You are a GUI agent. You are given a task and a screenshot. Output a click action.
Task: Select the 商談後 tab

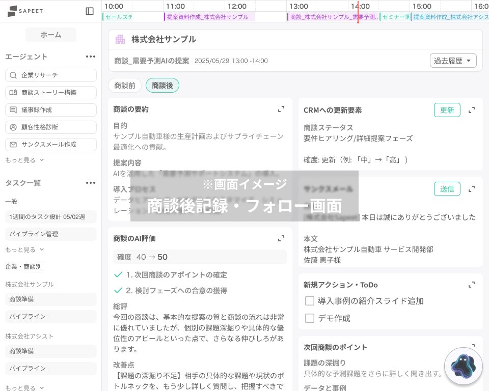click(162, 86)
